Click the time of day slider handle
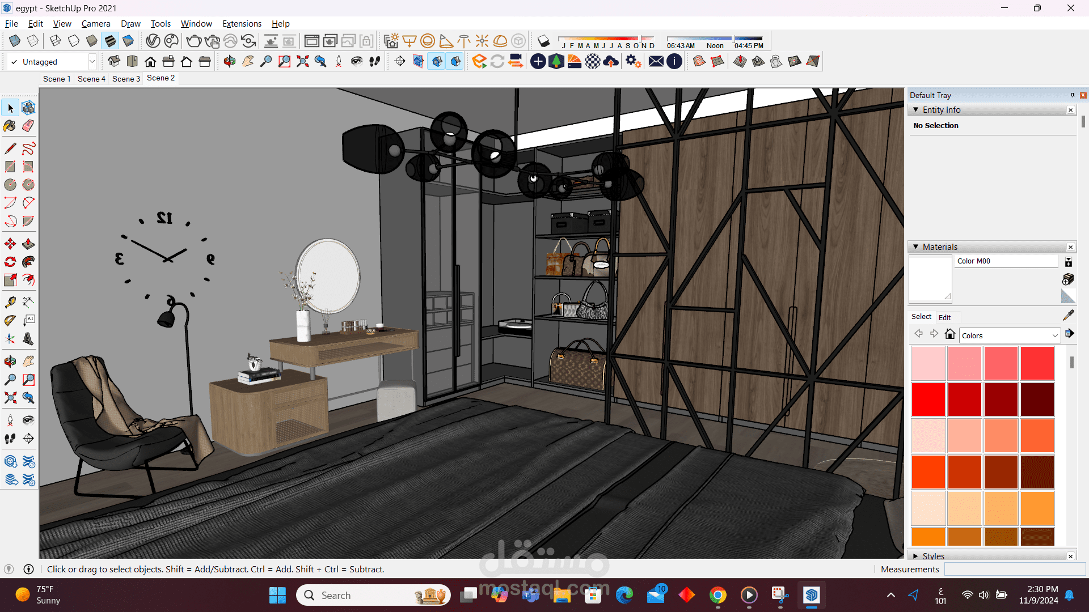This screenshot has width=1089, height=612. [733, 39]
